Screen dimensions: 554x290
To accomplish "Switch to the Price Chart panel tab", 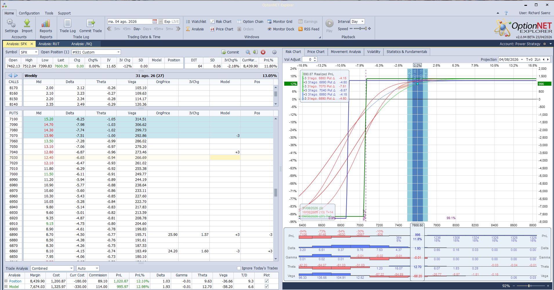I will pos(316,52).
